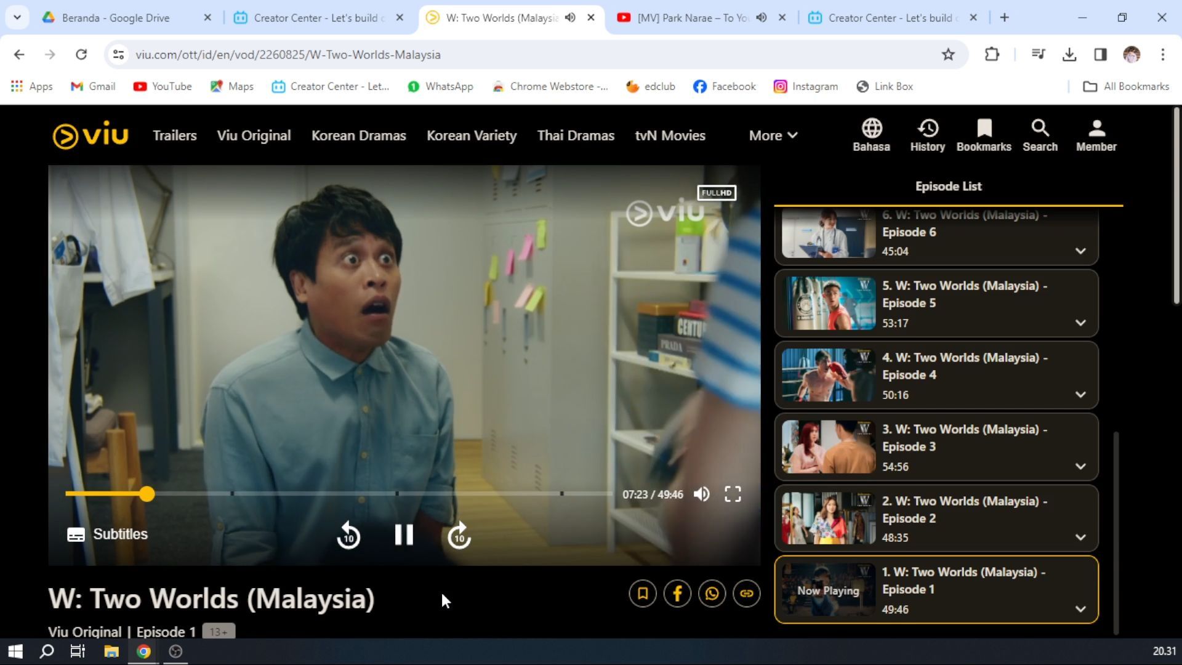The width and height of the screenshot is (1182, 665).
Task: Toggle Subtitles in video player
Action: coord(107,534)
